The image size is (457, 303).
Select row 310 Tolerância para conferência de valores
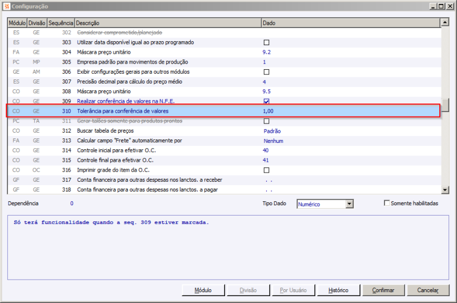click(223, 111)
